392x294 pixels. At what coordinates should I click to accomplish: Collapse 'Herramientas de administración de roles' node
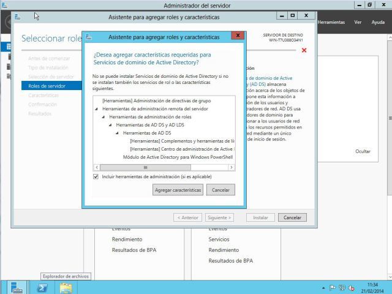click(104, 117)
